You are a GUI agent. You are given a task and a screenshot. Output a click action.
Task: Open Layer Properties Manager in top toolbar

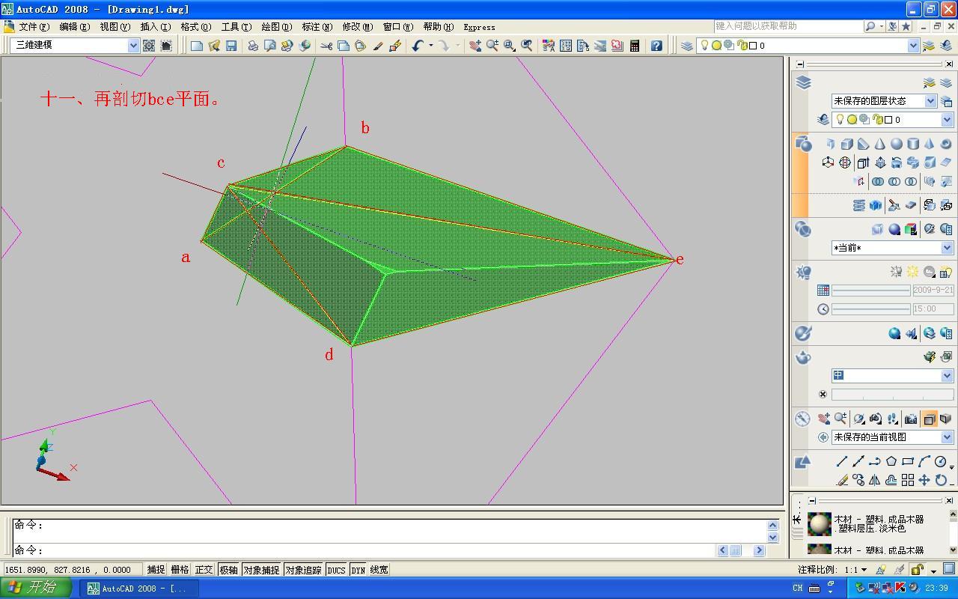[687, 46]
